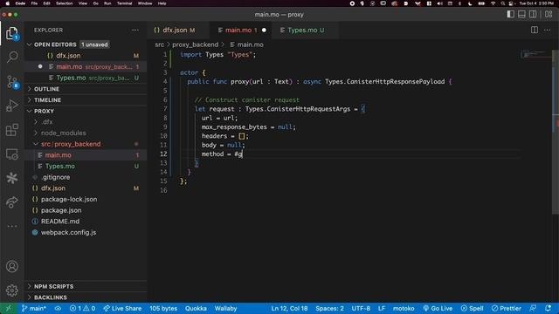The height and width of the screenshot is (314, 559).
Task: Click the editor minimap
Action: pos(535,54)
